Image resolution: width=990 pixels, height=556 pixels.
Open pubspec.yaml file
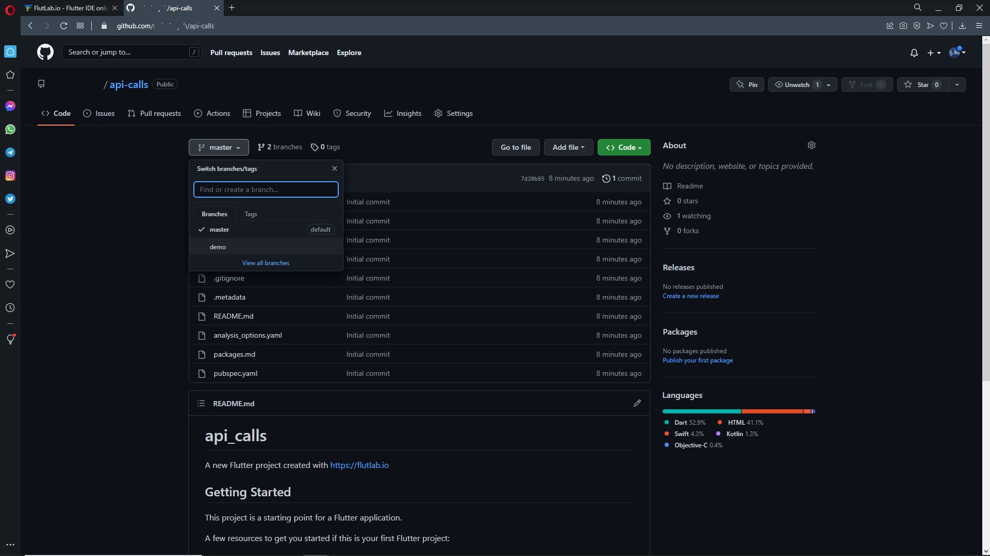[x=235, y=373]
